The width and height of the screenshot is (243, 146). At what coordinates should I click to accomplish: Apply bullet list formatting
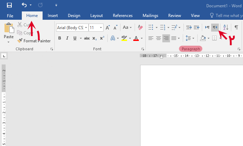151,27
